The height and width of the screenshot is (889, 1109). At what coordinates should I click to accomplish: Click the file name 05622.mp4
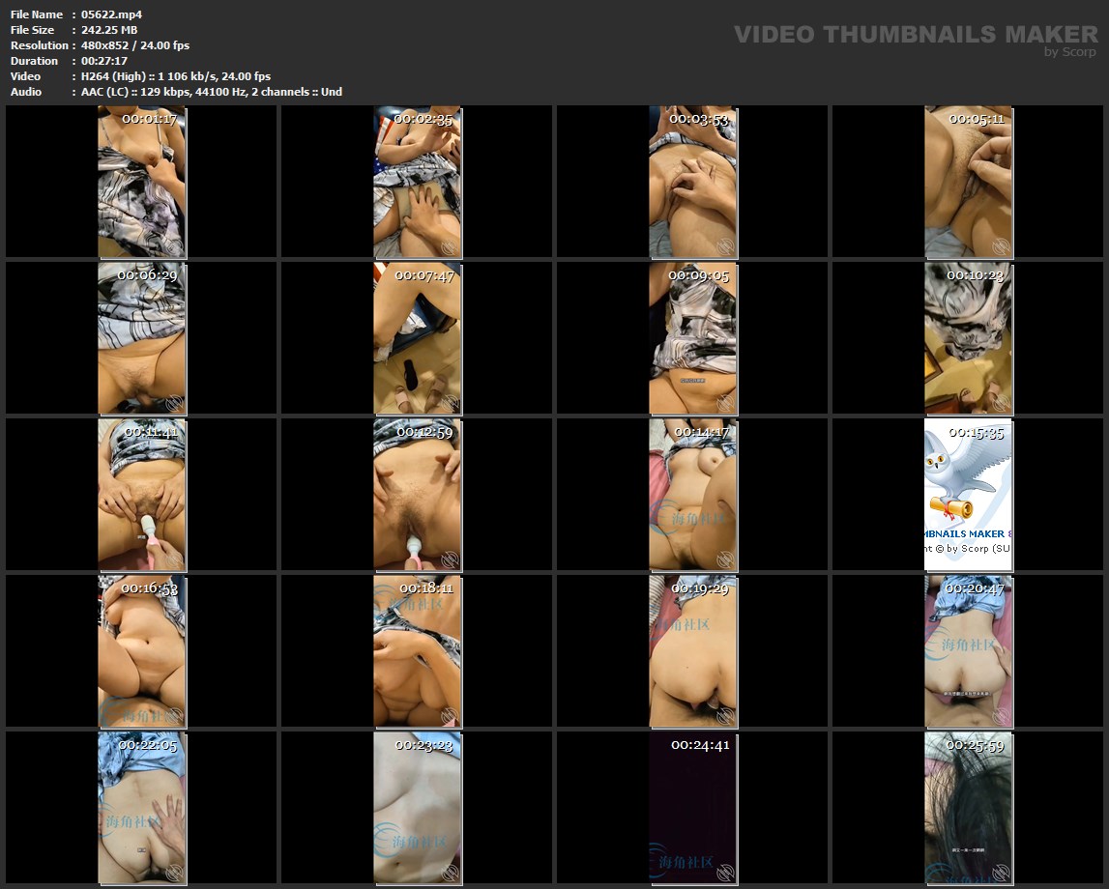113,14
